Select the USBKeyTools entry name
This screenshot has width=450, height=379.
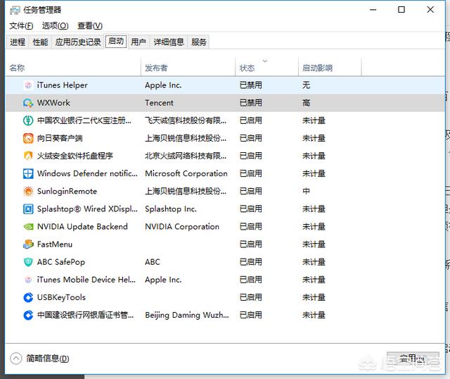click(x=61, y=297)
